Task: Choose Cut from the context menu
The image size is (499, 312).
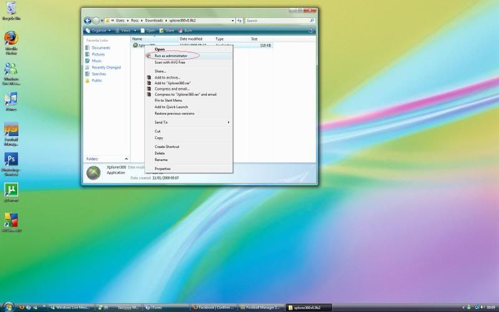Action: click(x=189, y=131)
